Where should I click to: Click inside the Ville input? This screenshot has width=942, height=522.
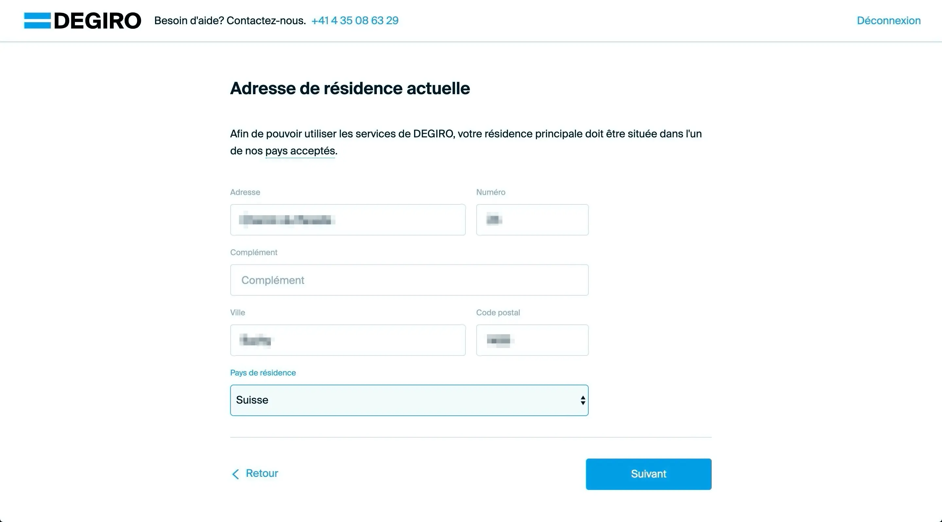[347, 340]
